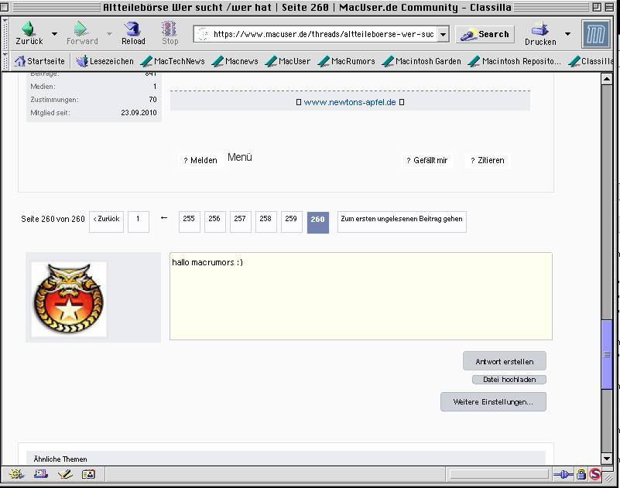Click the NoScript S icon in status bar
Image resolution: width=620 pixels, height=488 pixels.
[x=594, y=474]
